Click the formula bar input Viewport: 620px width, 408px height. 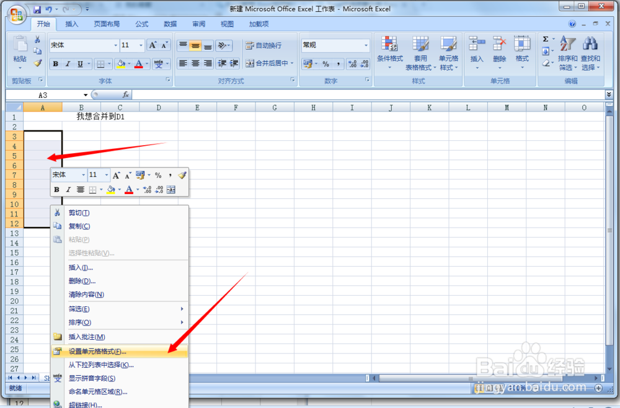368,95
